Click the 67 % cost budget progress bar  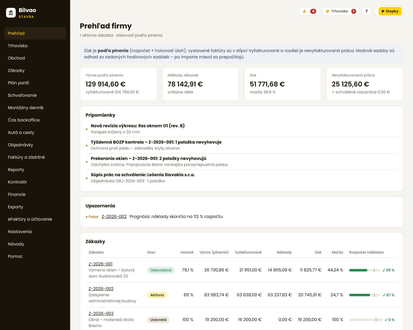(x=364, y=295)
